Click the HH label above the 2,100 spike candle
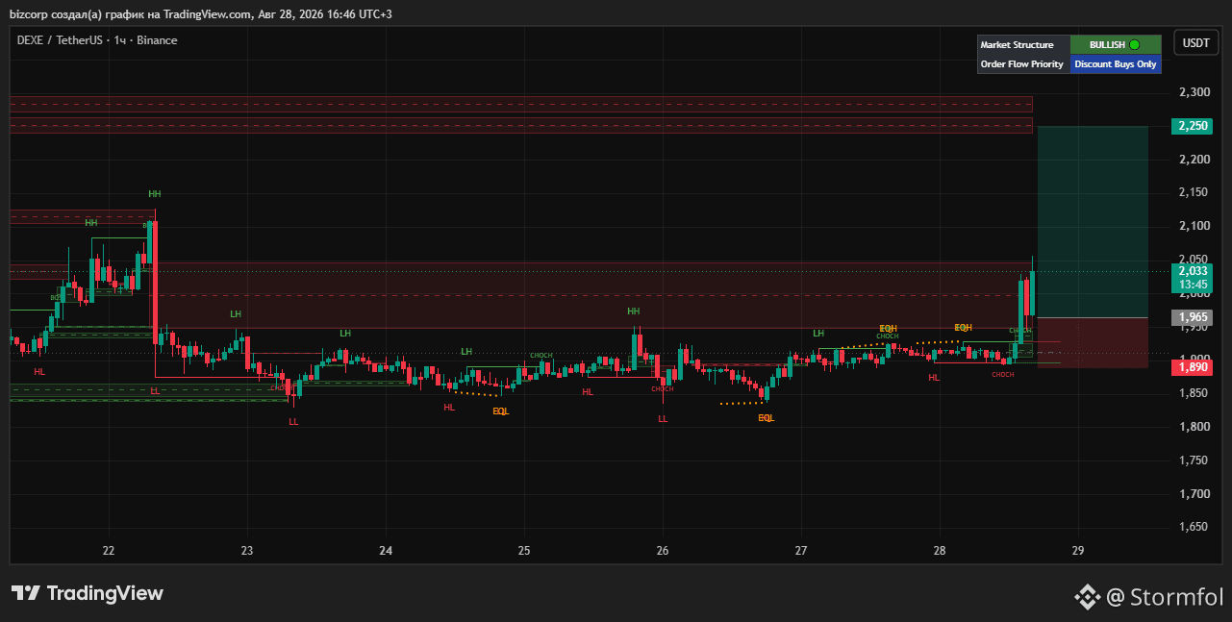The width and height of the screenshot is (1232, 622). 154,194
